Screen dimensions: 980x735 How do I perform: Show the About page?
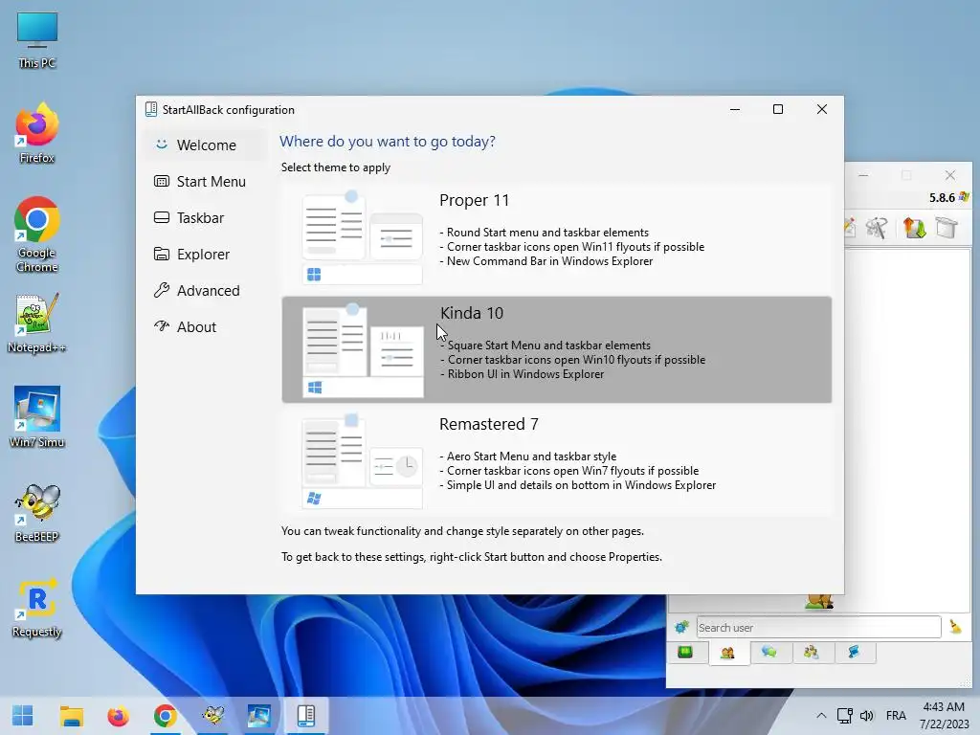coord(206,327)
